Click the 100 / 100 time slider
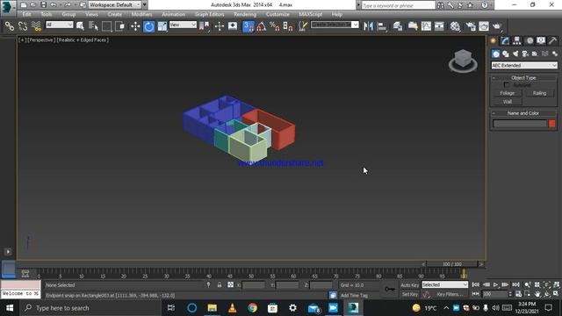 point(452,264)
